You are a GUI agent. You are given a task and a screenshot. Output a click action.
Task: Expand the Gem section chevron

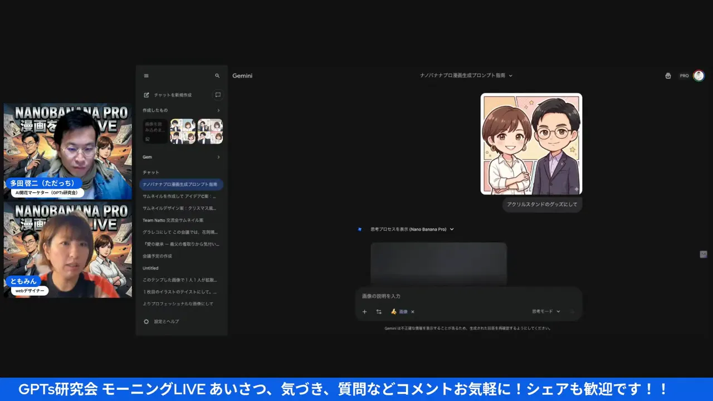[218, 157]
